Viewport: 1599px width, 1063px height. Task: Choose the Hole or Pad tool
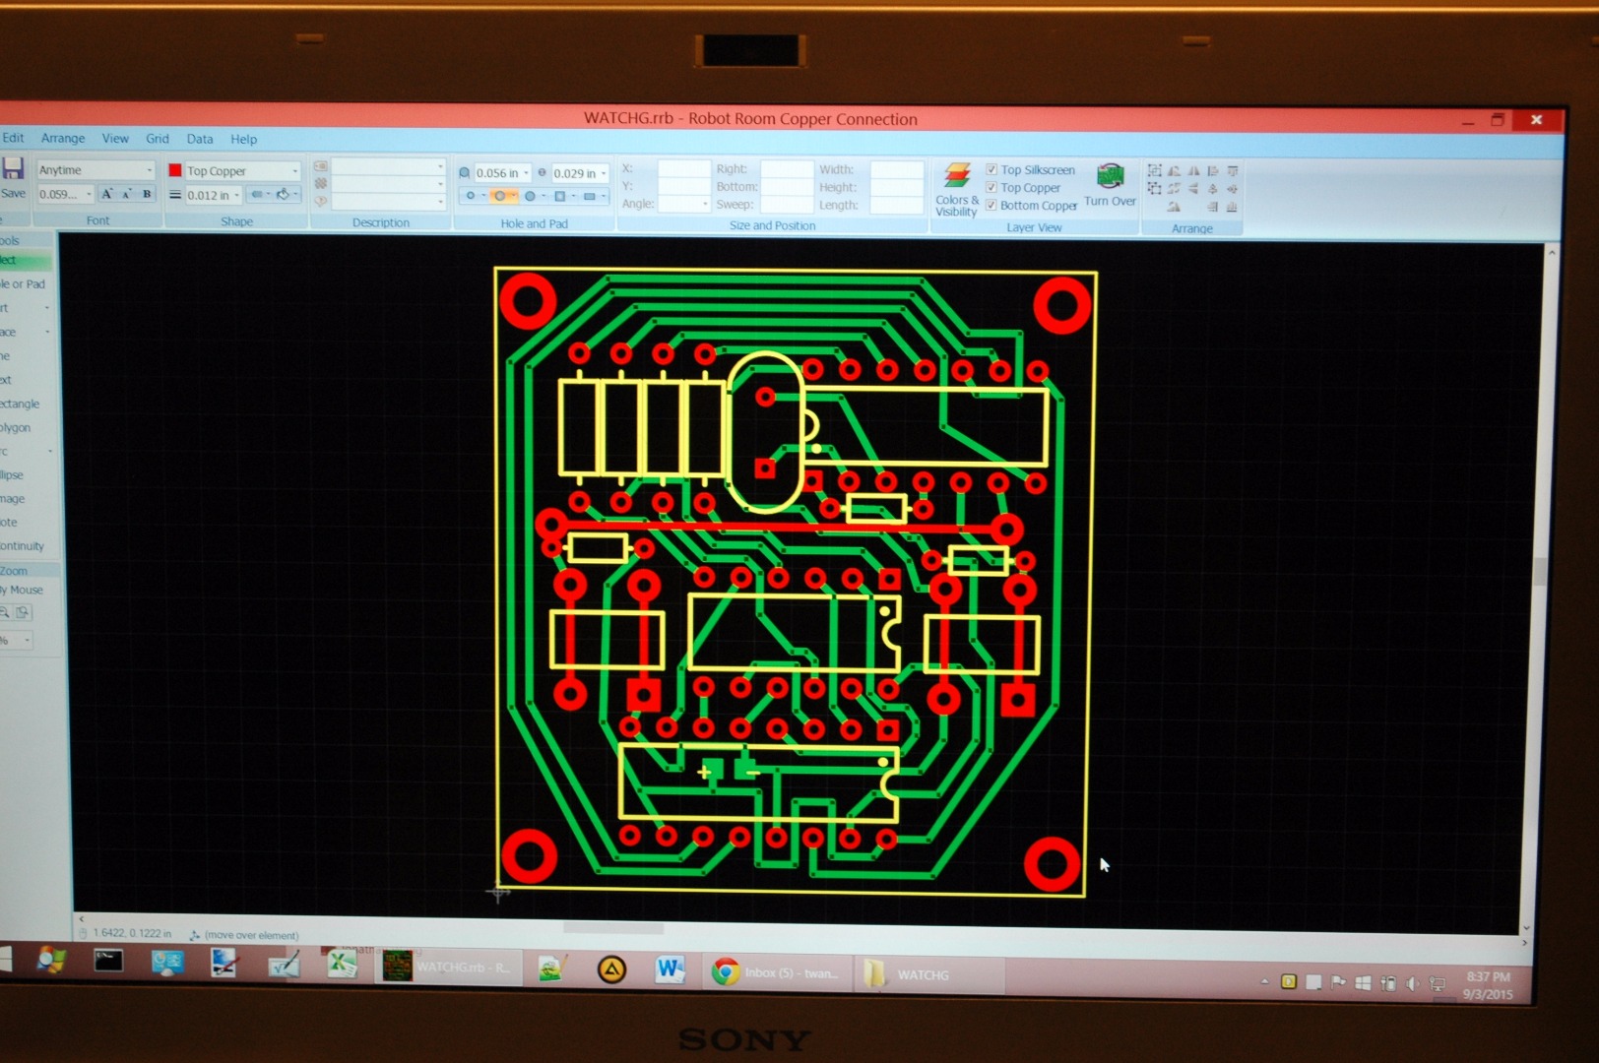click(x=24, y=284)
